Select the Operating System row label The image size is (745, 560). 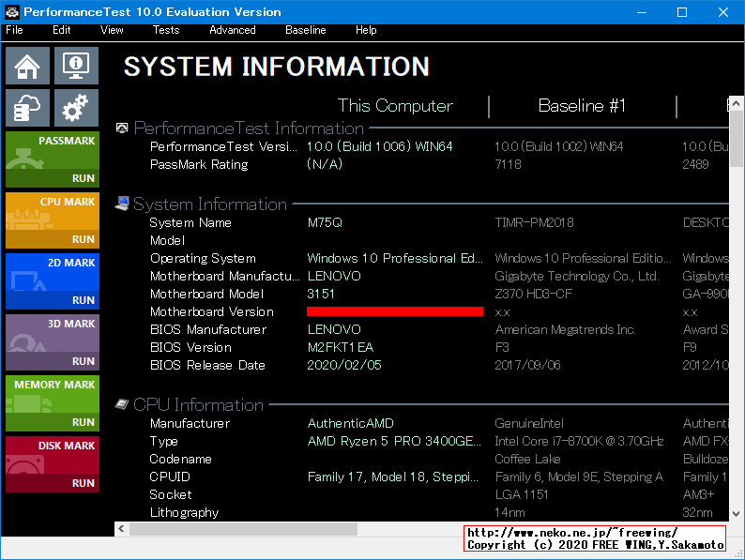203,258
